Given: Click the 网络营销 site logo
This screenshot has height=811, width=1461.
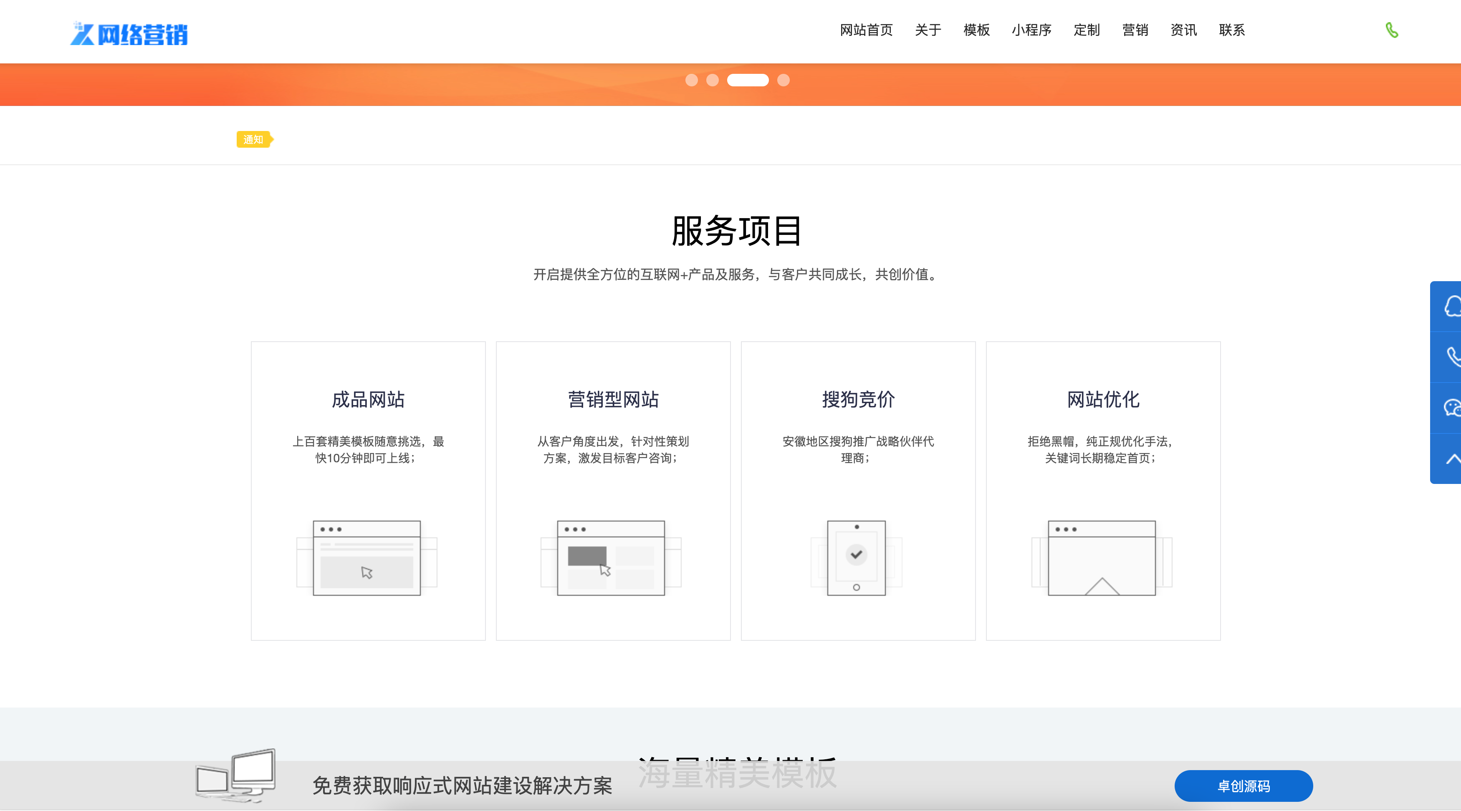Looking at the screenshot, I should pos(129,33).
